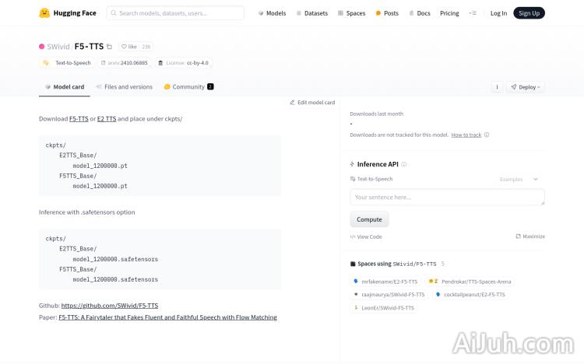Click the info icon beside How to track
This screenshot has height=364, width=584.
coord(487,135)
